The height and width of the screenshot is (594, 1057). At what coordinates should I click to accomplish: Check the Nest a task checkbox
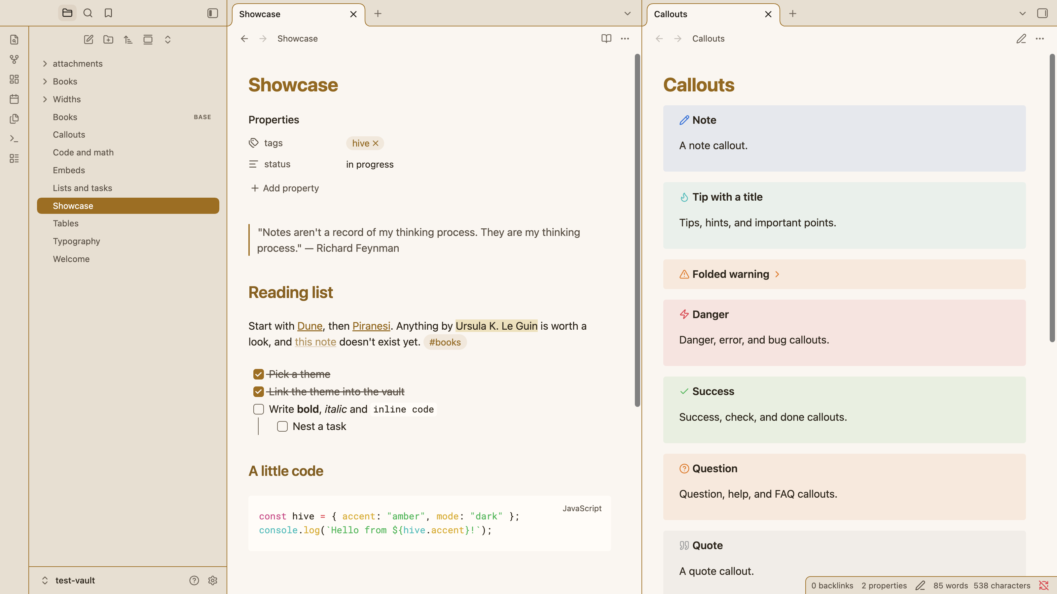point(282,426)
